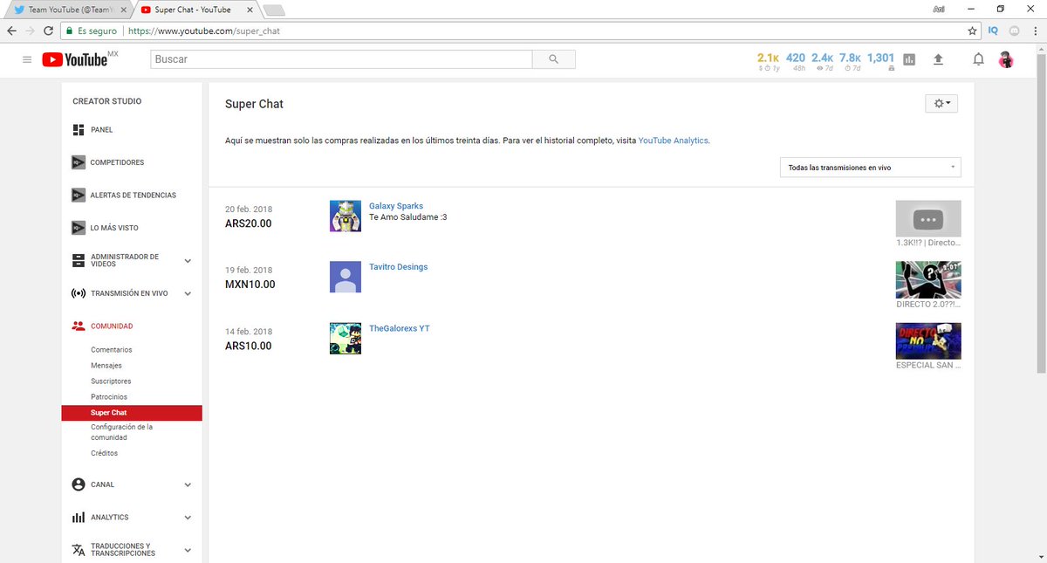Expand Transmisión en Vivo chevron
Screen dimensions: 1047x563
point(188,293)
